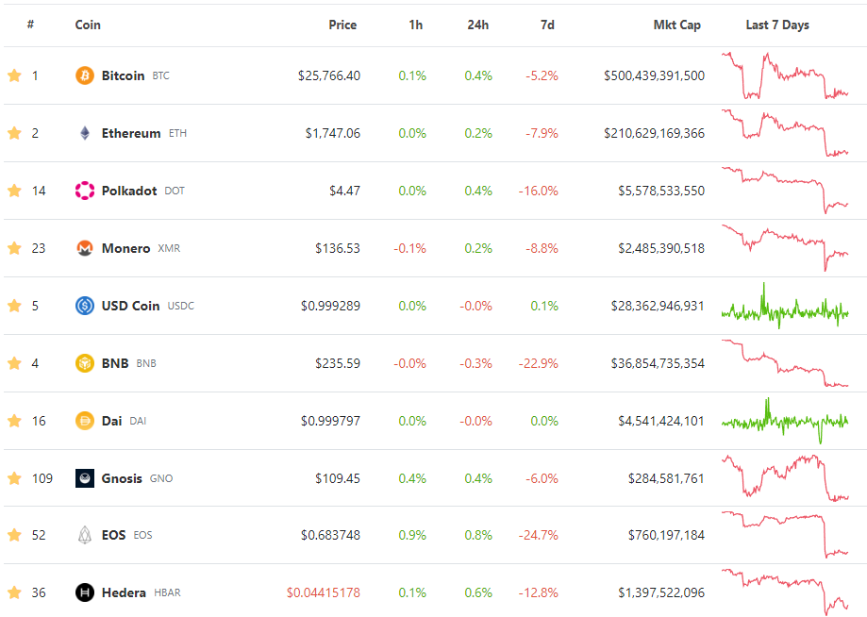Click USD Coin's market cap $28,362,946,931
867x617 pixels.
point(658,306)
